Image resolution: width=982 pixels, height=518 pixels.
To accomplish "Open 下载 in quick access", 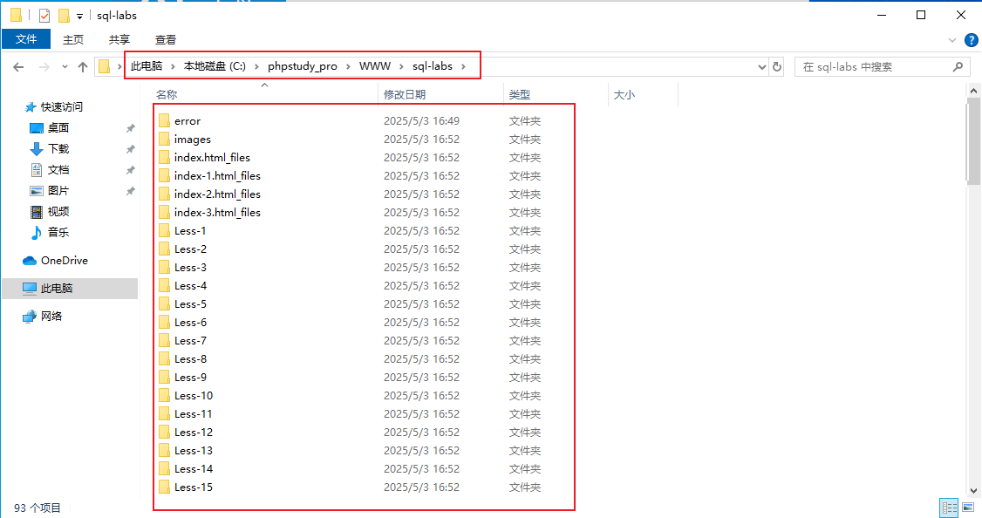I will pos(58,148).
